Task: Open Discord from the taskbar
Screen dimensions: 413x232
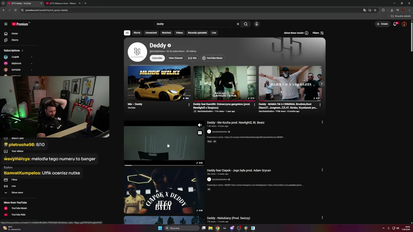Action: (232, 228)
